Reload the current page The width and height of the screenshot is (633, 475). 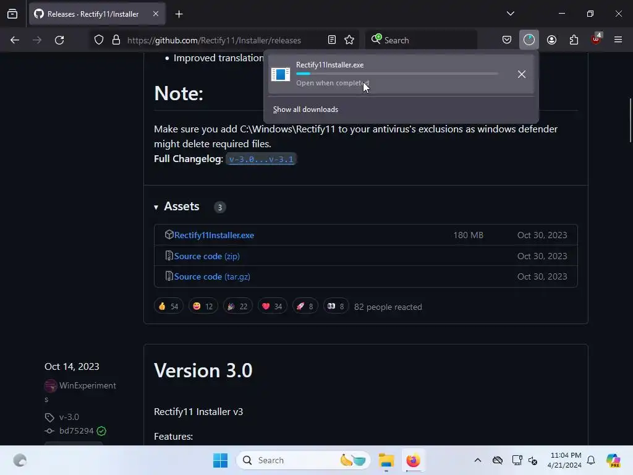[x=59, y=40]
